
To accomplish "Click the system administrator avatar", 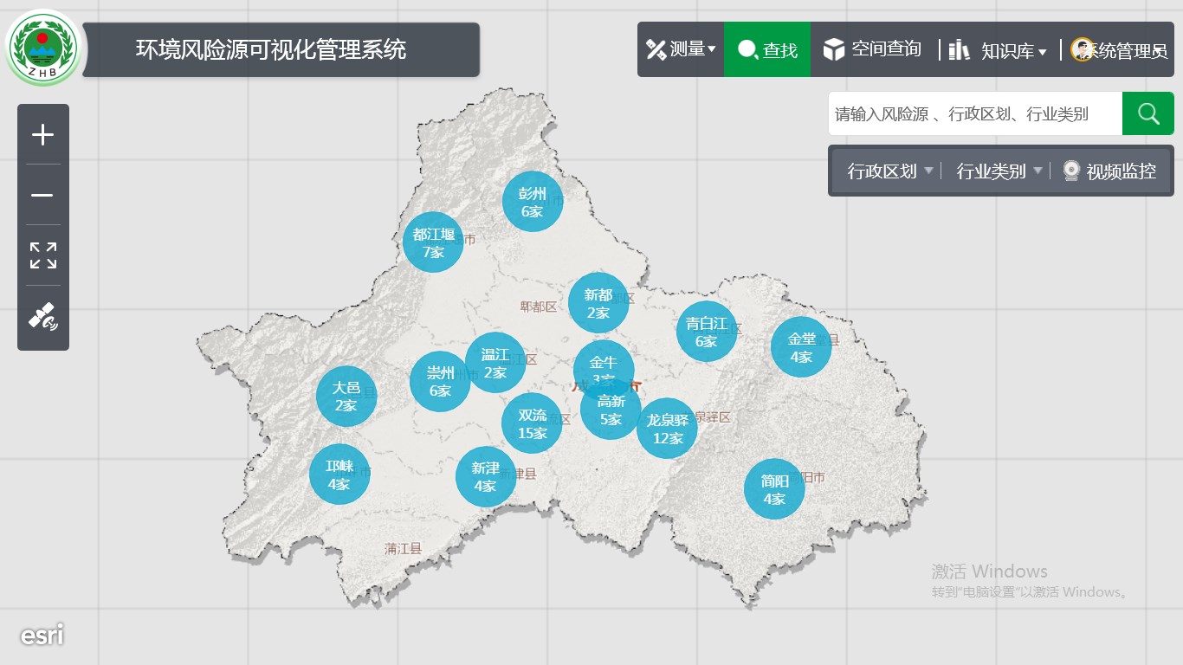I will (1082, 49).
